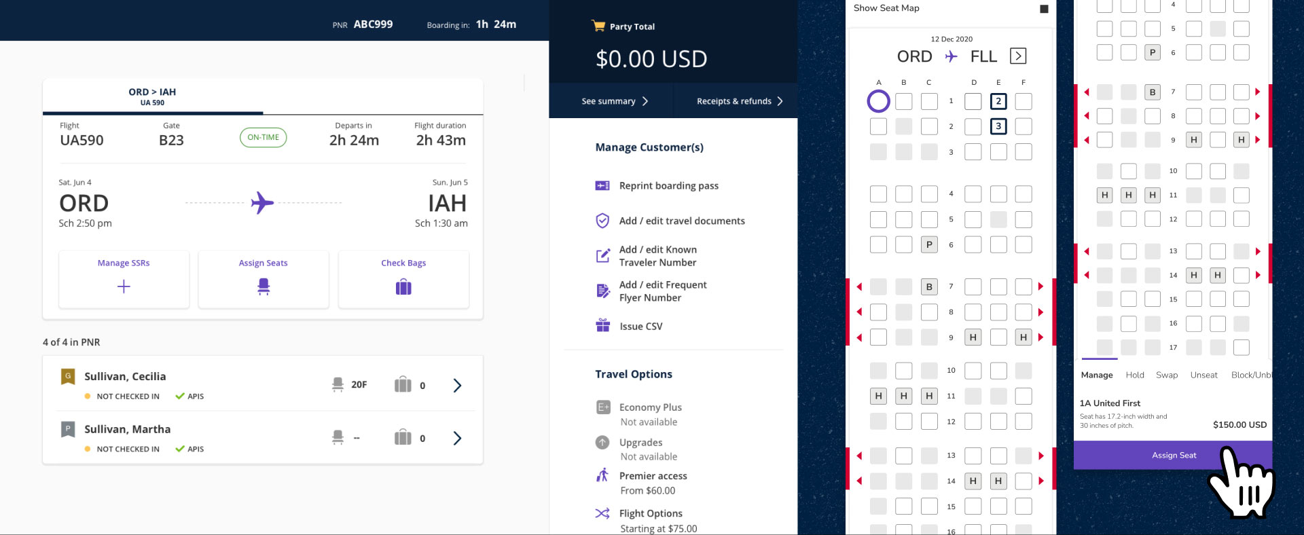Click the next flight arrow box beside FLL

point(1018,56)
